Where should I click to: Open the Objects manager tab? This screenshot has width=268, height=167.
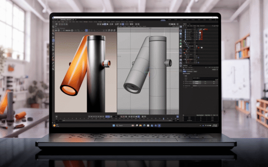185,24
